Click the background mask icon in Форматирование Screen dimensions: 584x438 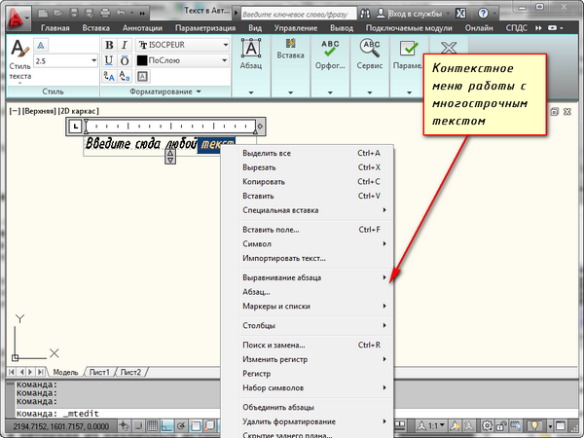142,77
